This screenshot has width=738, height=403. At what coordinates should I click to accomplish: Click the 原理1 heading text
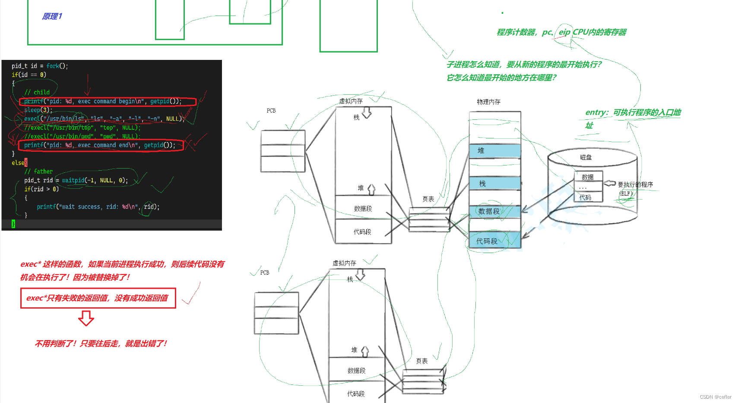pos(52,16)
